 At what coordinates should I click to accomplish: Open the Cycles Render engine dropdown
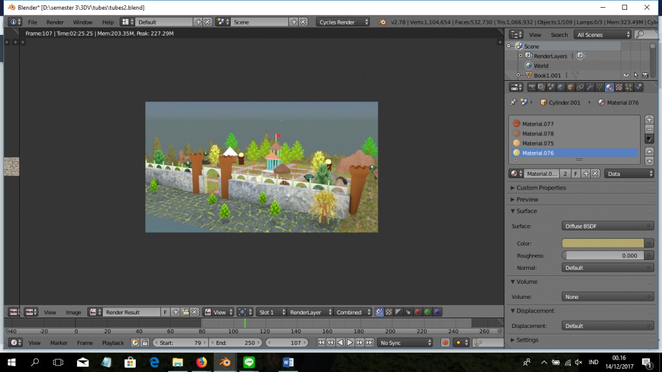point(344,22)
